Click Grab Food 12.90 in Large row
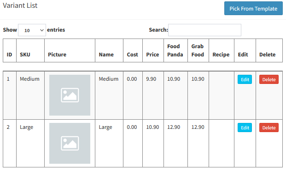The image size is (286, 172). click(x=198, y=127)
